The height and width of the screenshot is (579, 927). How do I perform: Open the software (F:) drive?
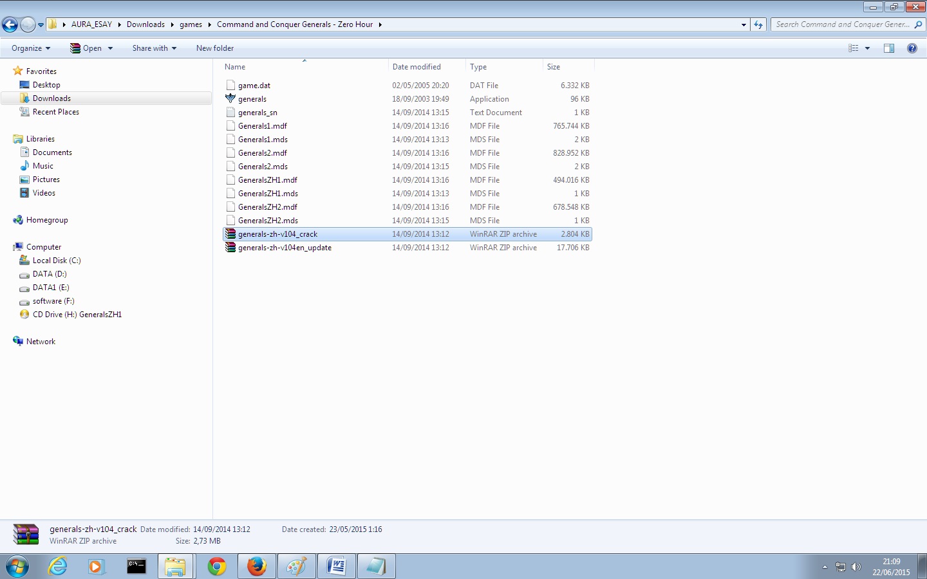point(53,301)
